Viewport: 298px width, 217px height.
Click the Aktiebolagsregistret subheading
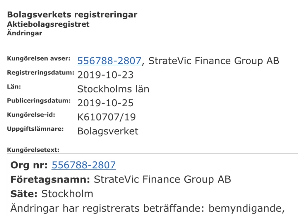tap(48, 24)
